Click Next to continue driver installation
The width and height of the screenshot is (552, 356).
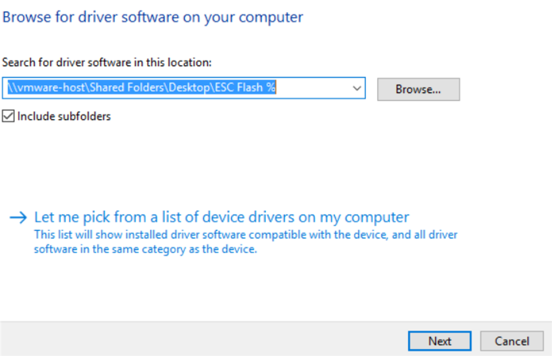tap(440, 341)
